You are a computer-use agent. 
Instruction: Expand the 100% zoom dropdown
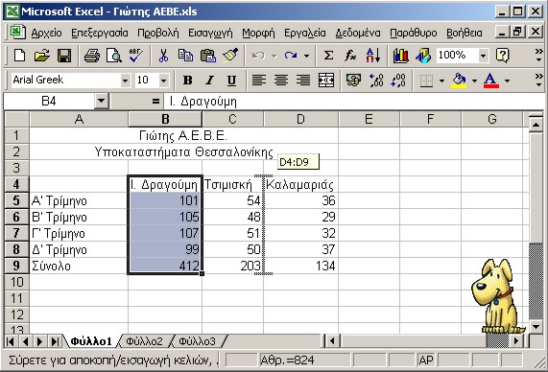[483, 56]
